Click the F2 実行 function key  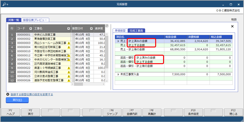click(x=30, y=112)
